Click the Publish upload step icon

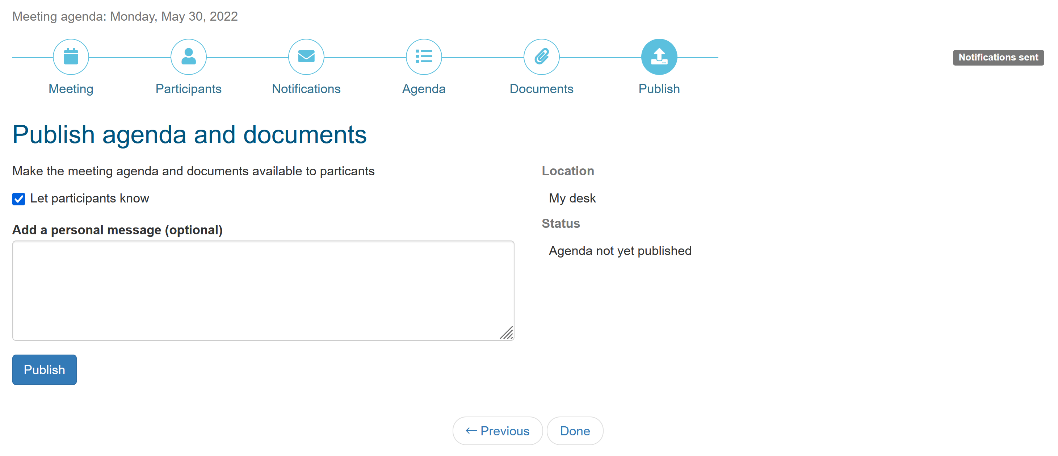coord(659,57)
